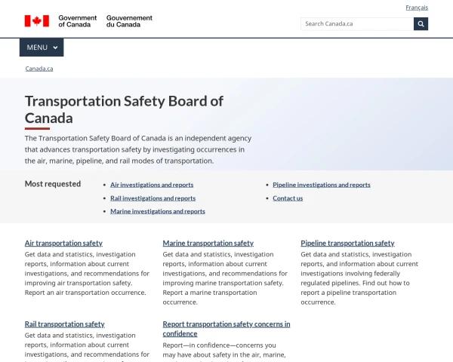Focus the Search Canada.ca input field

coord(356,23)
